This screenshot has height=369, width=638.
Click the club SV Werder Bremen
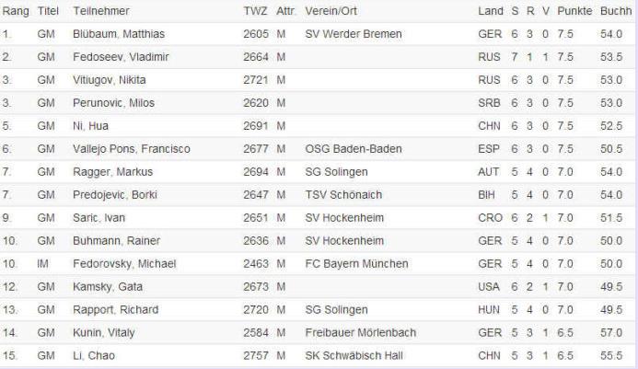tap(354, 34)
